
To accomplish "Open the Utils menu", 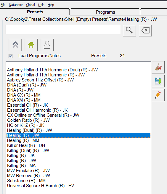I will pyautogui.click(x=41, y=5).
